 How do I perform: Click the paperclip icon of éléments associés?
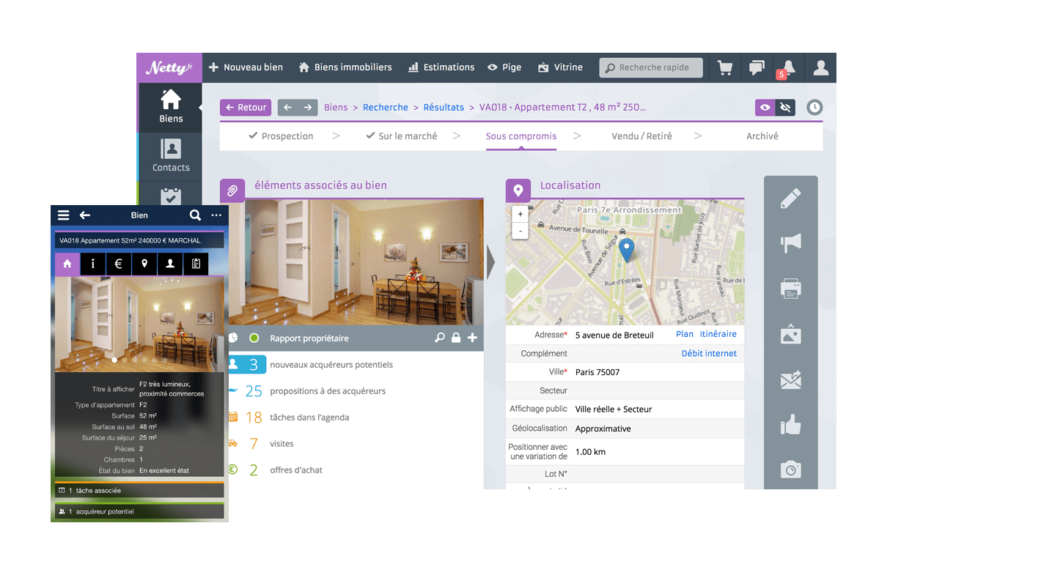[232, 190]
